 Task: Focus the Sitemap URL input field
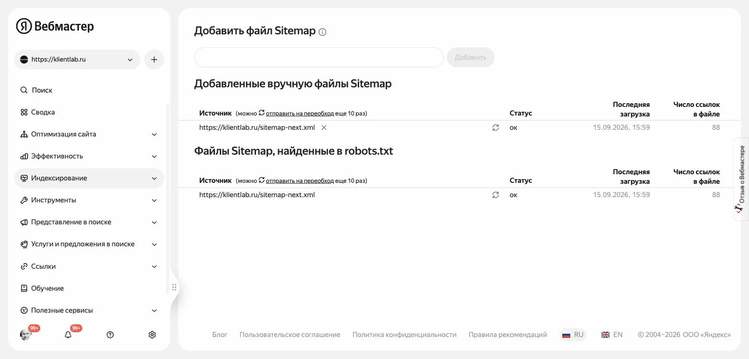(x=319, y=57)
